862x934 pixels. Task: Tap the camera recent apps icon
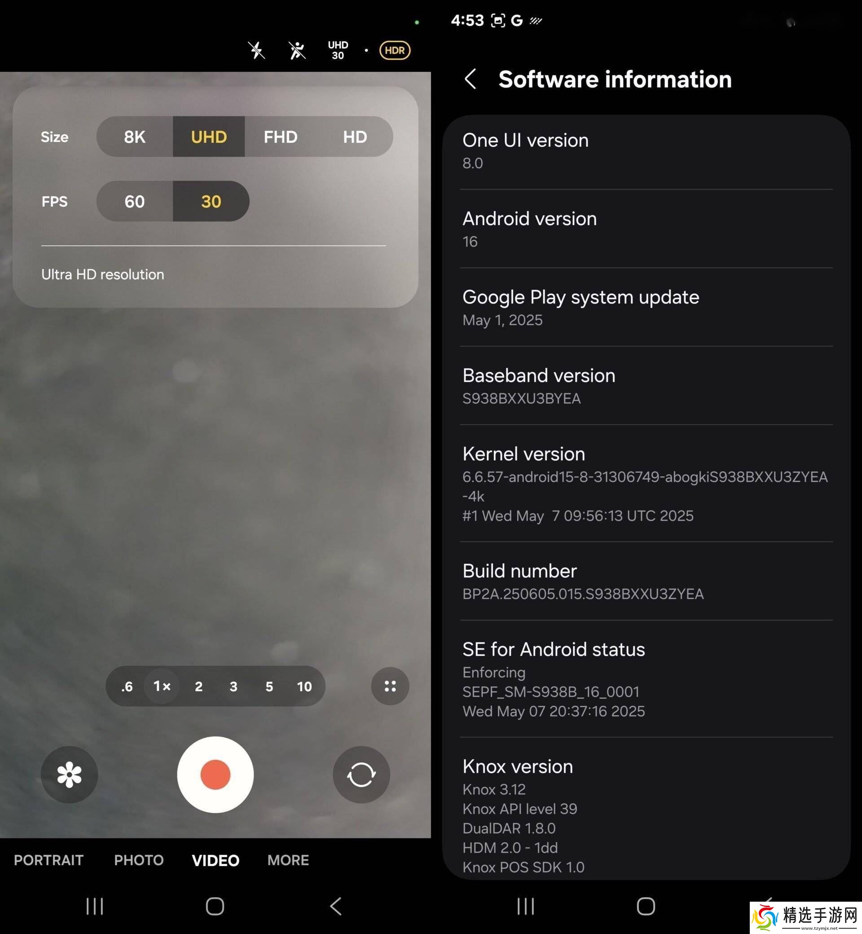pyautogui.click(x=95, y=906)
